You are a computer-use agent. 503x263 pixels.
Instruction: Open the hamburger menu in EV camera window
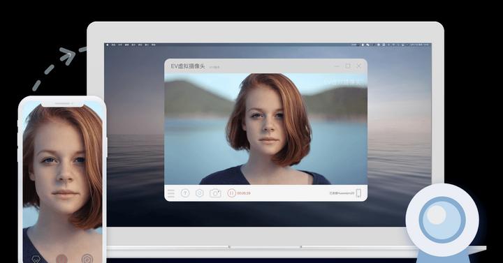[171, 193]
